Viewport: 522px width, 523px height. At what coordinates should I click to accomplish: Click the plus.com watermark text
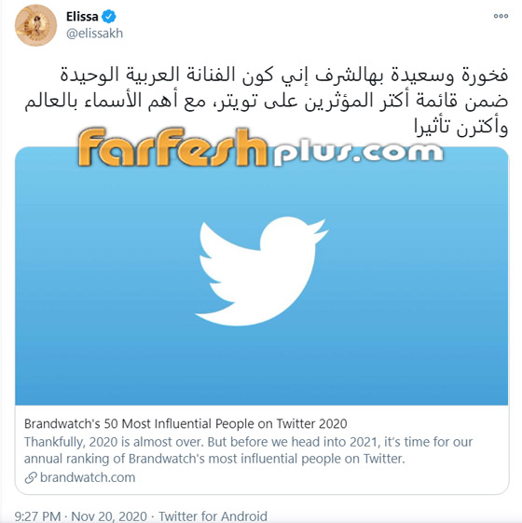tap(358, 153)
